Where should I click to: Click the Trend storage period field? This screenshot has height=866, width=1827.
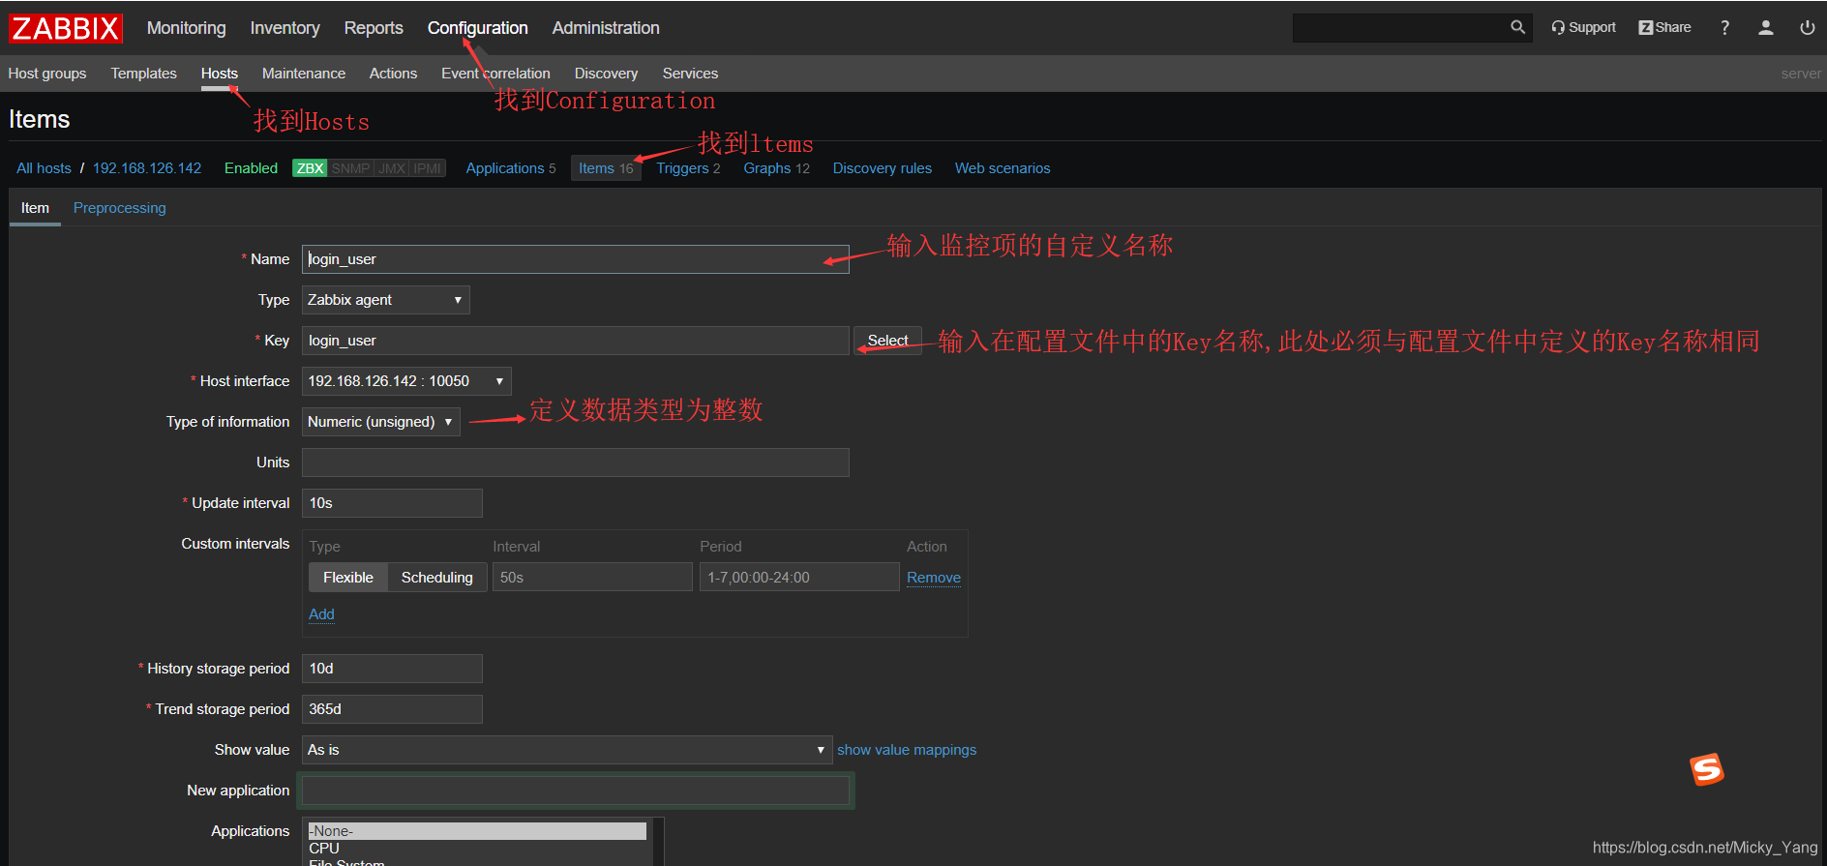tap(392, 709)
